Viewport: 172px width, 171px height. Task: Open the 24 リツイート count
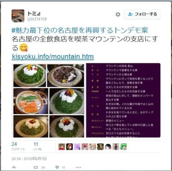tap(18, 146)
